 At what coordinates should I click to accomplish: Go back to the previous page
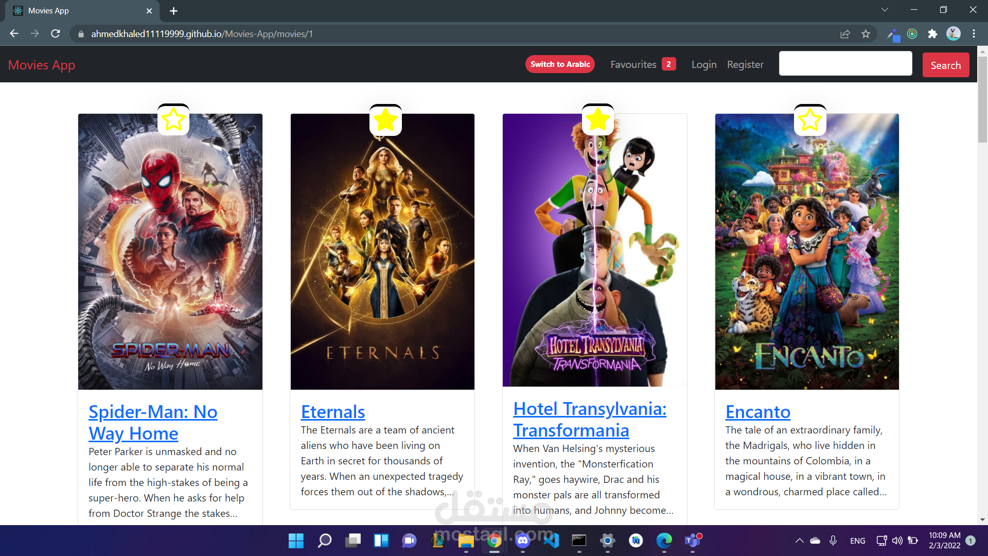pyautogui.click(x=14, y=33)
